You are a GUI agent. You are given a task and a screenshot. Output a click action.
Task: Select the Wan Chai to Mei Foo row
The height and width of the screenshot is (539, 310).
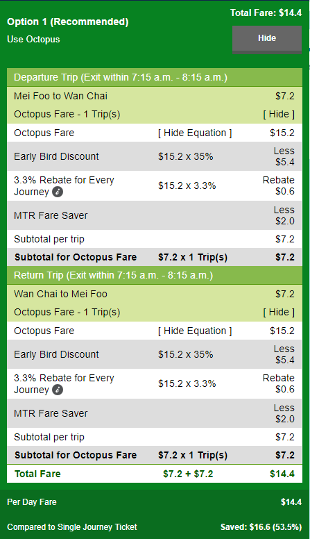coord(155,294)
